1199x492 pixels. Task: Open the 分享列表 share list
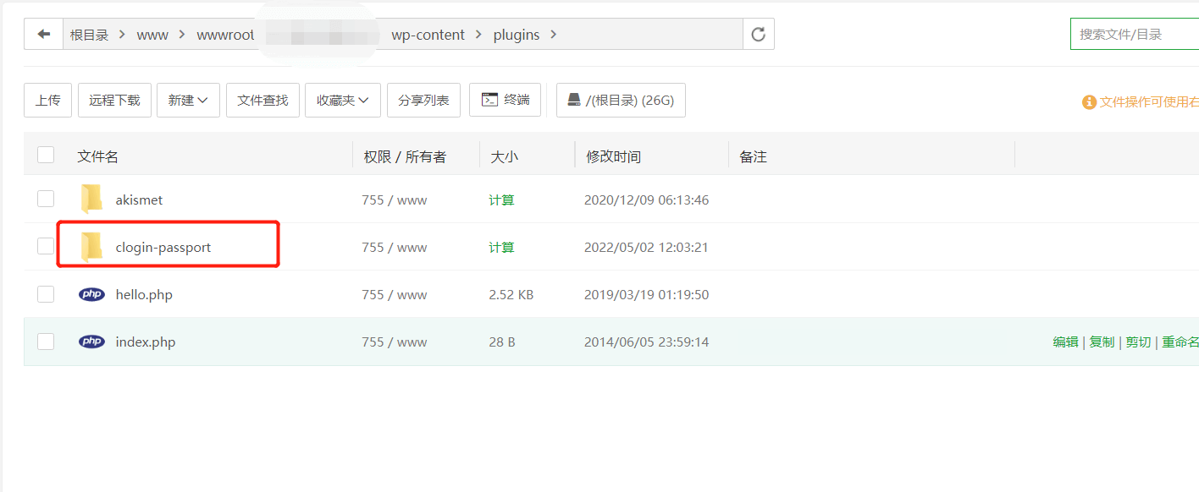pos(423,100)
